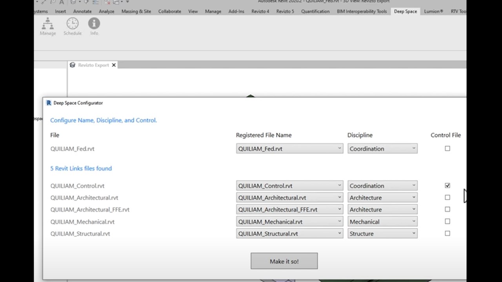502x282 pixels.
Task: Check Control File for QUILIAM_Mechanical.rvt
Action: tap(447, 221)
